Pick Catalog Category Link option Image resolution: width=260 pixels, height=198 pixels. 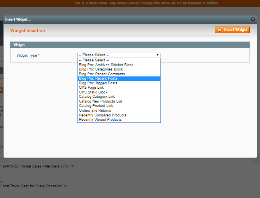click(97, 97)
